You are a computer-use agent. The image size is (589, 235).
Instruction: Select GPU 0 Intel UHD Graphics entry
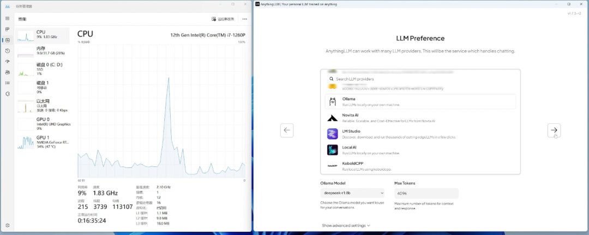point(43,124)
